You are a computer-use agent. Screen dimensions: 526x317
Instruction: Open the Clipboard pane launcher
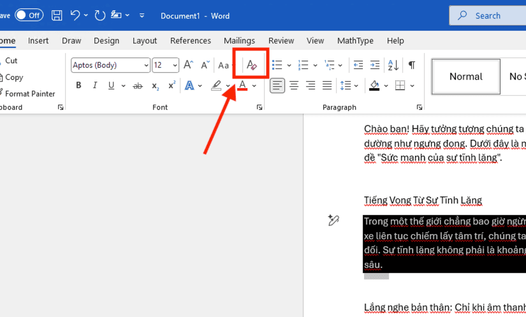coord(61,107)
